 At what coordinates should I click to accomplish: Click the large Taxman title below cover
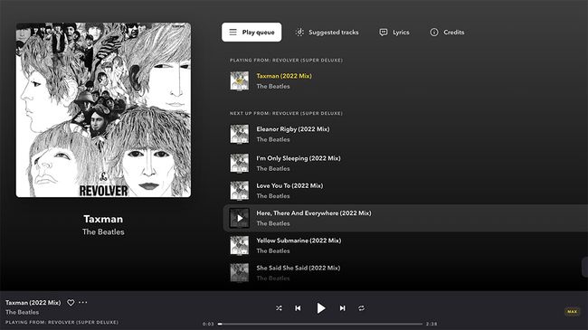click(103, 219)
